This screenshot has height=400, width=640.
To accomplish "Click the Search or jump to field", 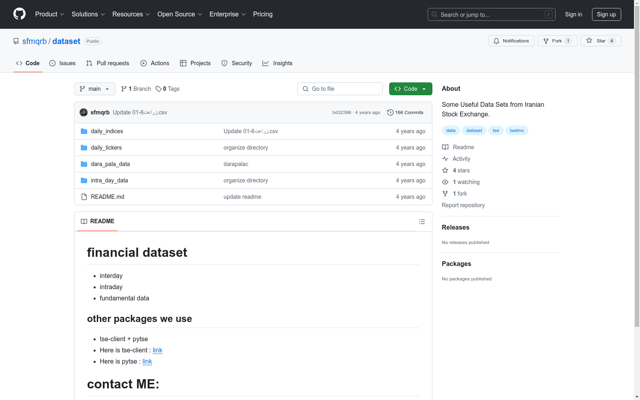I will click(492, 14).
